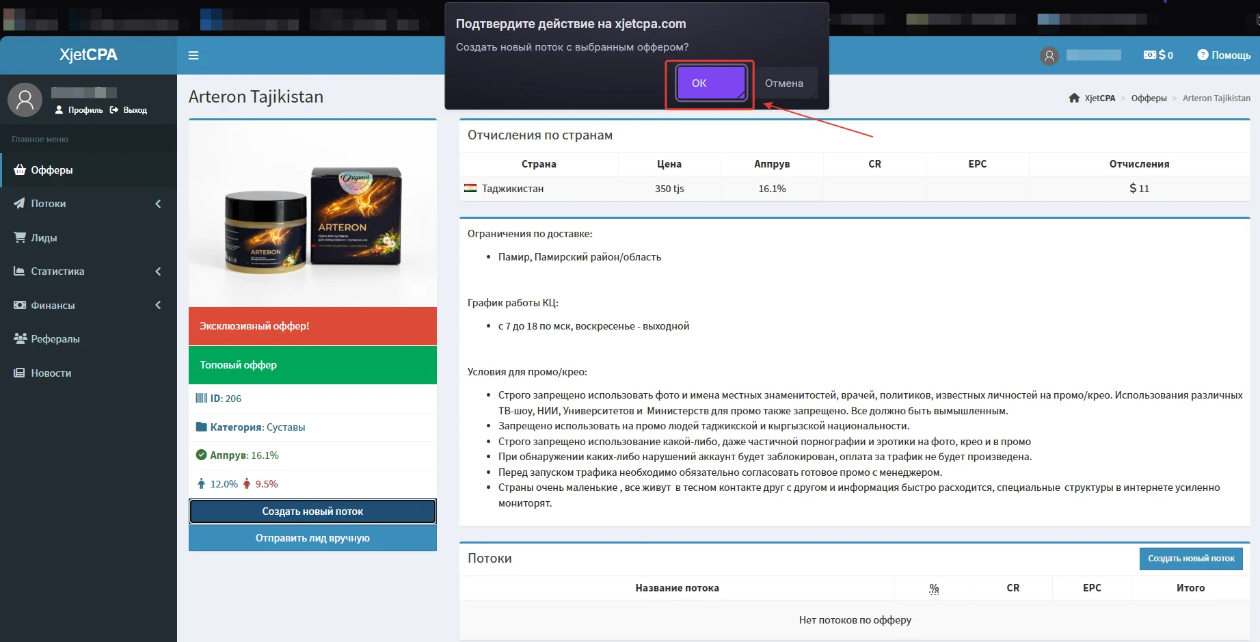Click the green check icon beside Аппрув
The width and height of the screenshot is (1260, 642).
(x=201, y=455)
